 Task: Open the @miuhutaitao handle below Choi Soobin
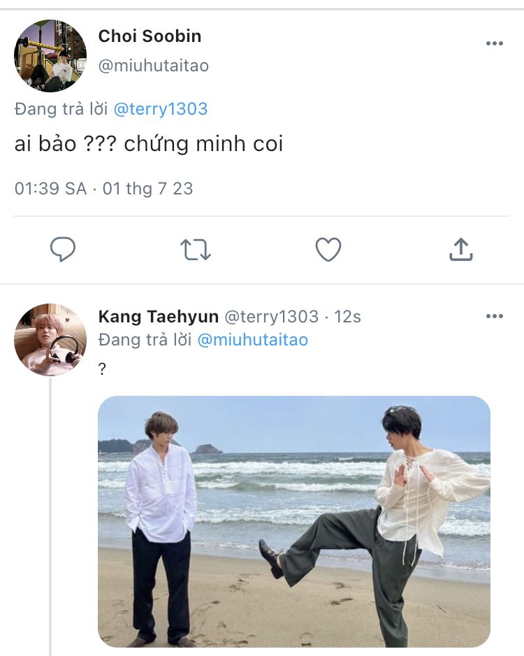pyautogui.click(x=153, y=66)
